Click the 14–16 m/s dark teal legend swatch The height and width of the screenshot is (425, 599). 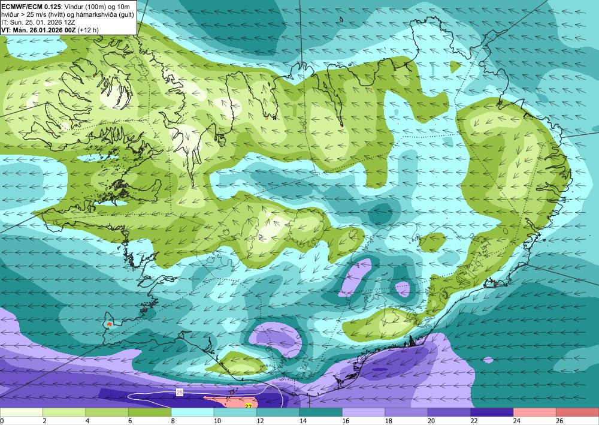321,412
